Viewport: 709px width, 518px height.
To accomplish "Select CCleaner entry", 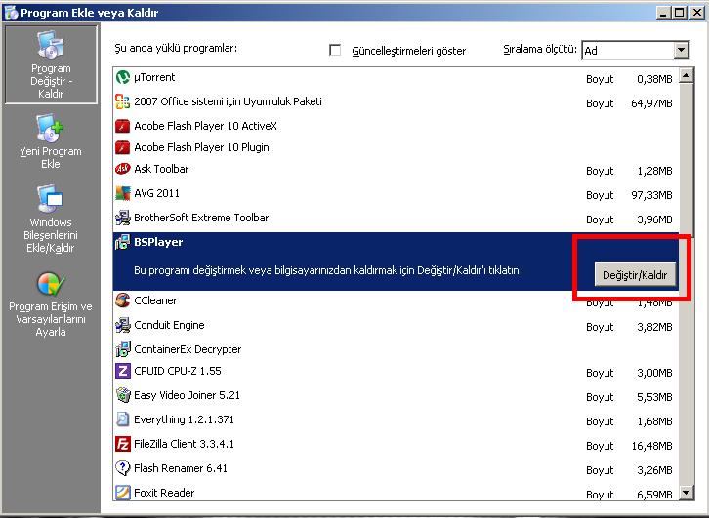I will [396, 300].
